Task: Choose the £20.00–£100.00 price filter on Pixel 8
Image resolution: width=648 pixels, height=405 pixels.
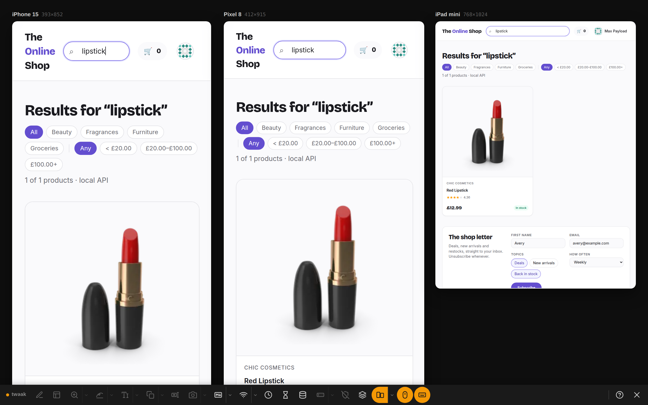Action: [x=334, y=143]
